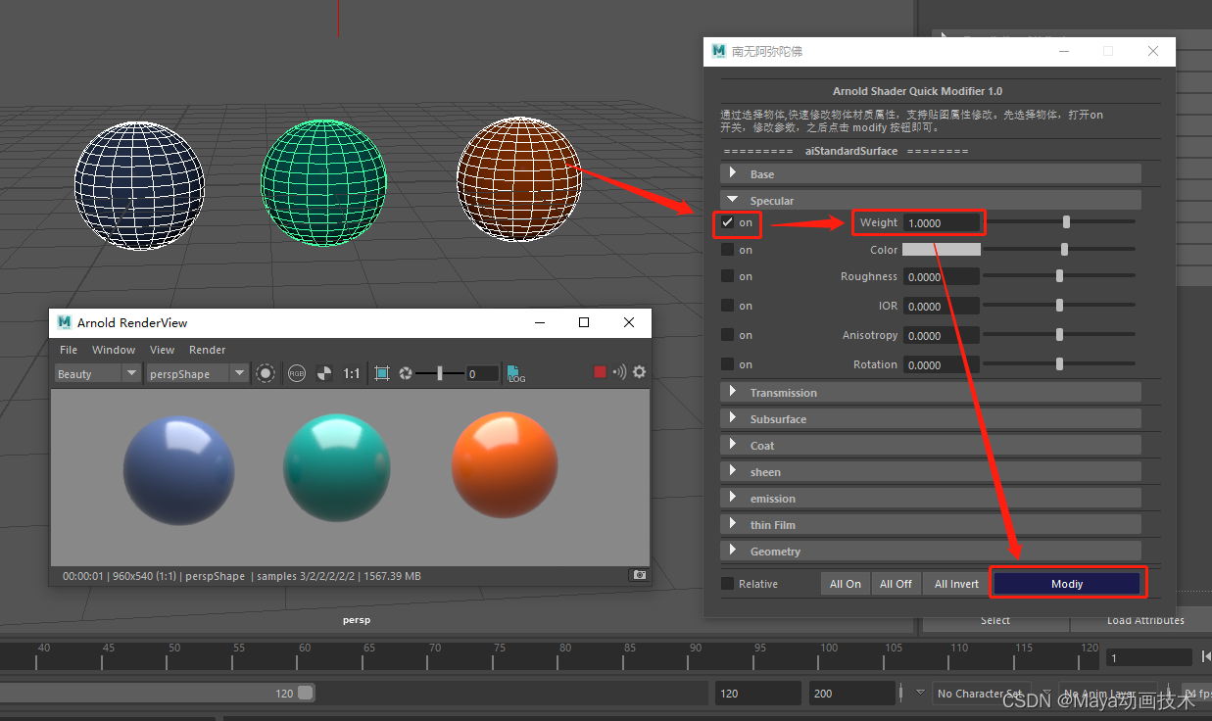Click the display settings circle icon in RenderView
Viewport: 1212px width, 721px height.
[x=266, y=373]
